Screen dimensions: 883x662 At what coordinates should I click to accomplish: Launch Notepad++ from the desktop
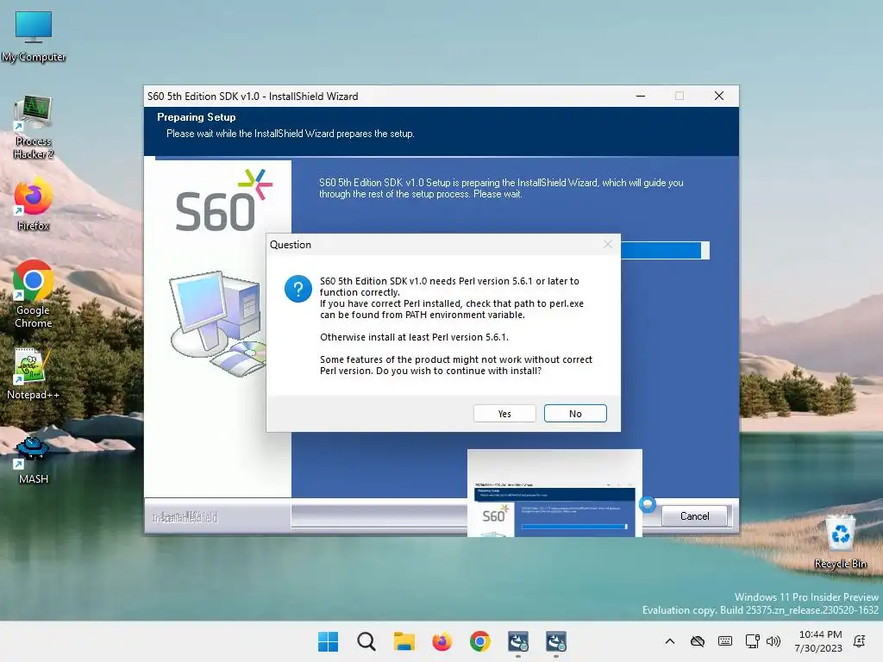34,374
